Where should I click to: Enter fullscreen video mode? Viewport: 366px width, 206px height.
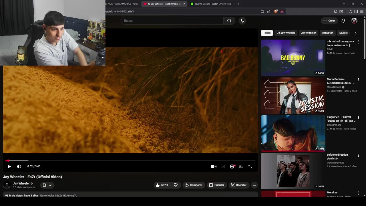click(x=250, y=167)
